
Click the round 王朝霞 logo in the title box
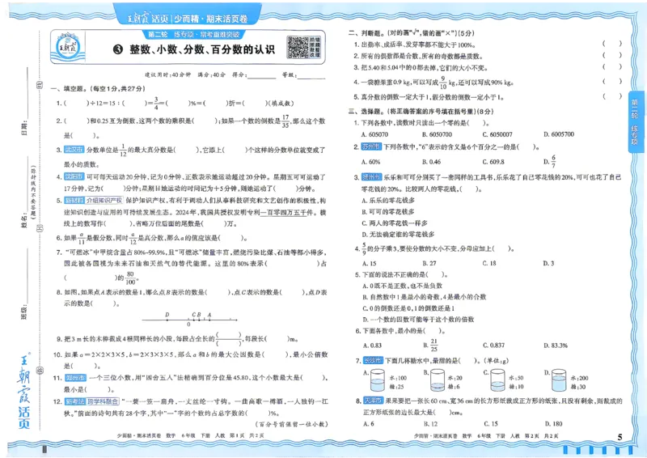tap(68, 48)
